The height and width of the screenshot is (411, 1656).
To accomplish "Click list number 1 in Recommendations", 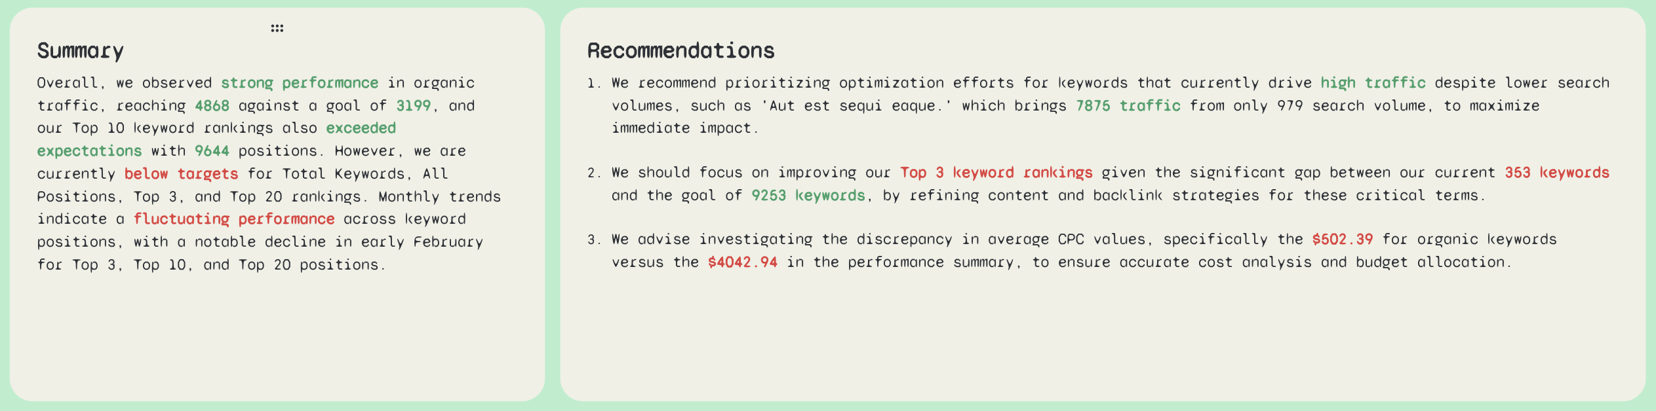I will (593, 83).
